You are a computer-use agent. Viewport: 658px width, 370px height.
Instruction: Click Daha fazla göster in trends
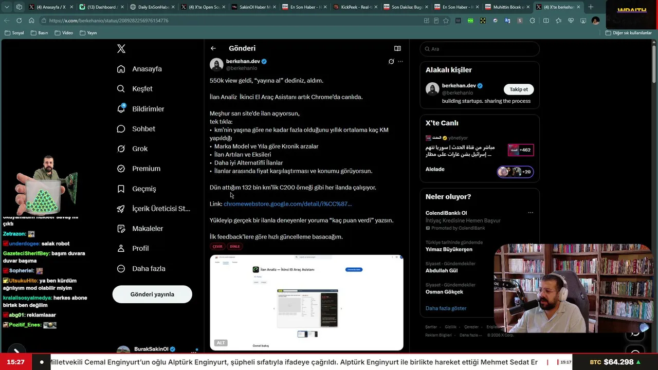pyautogui.click(x=446, y=308)
